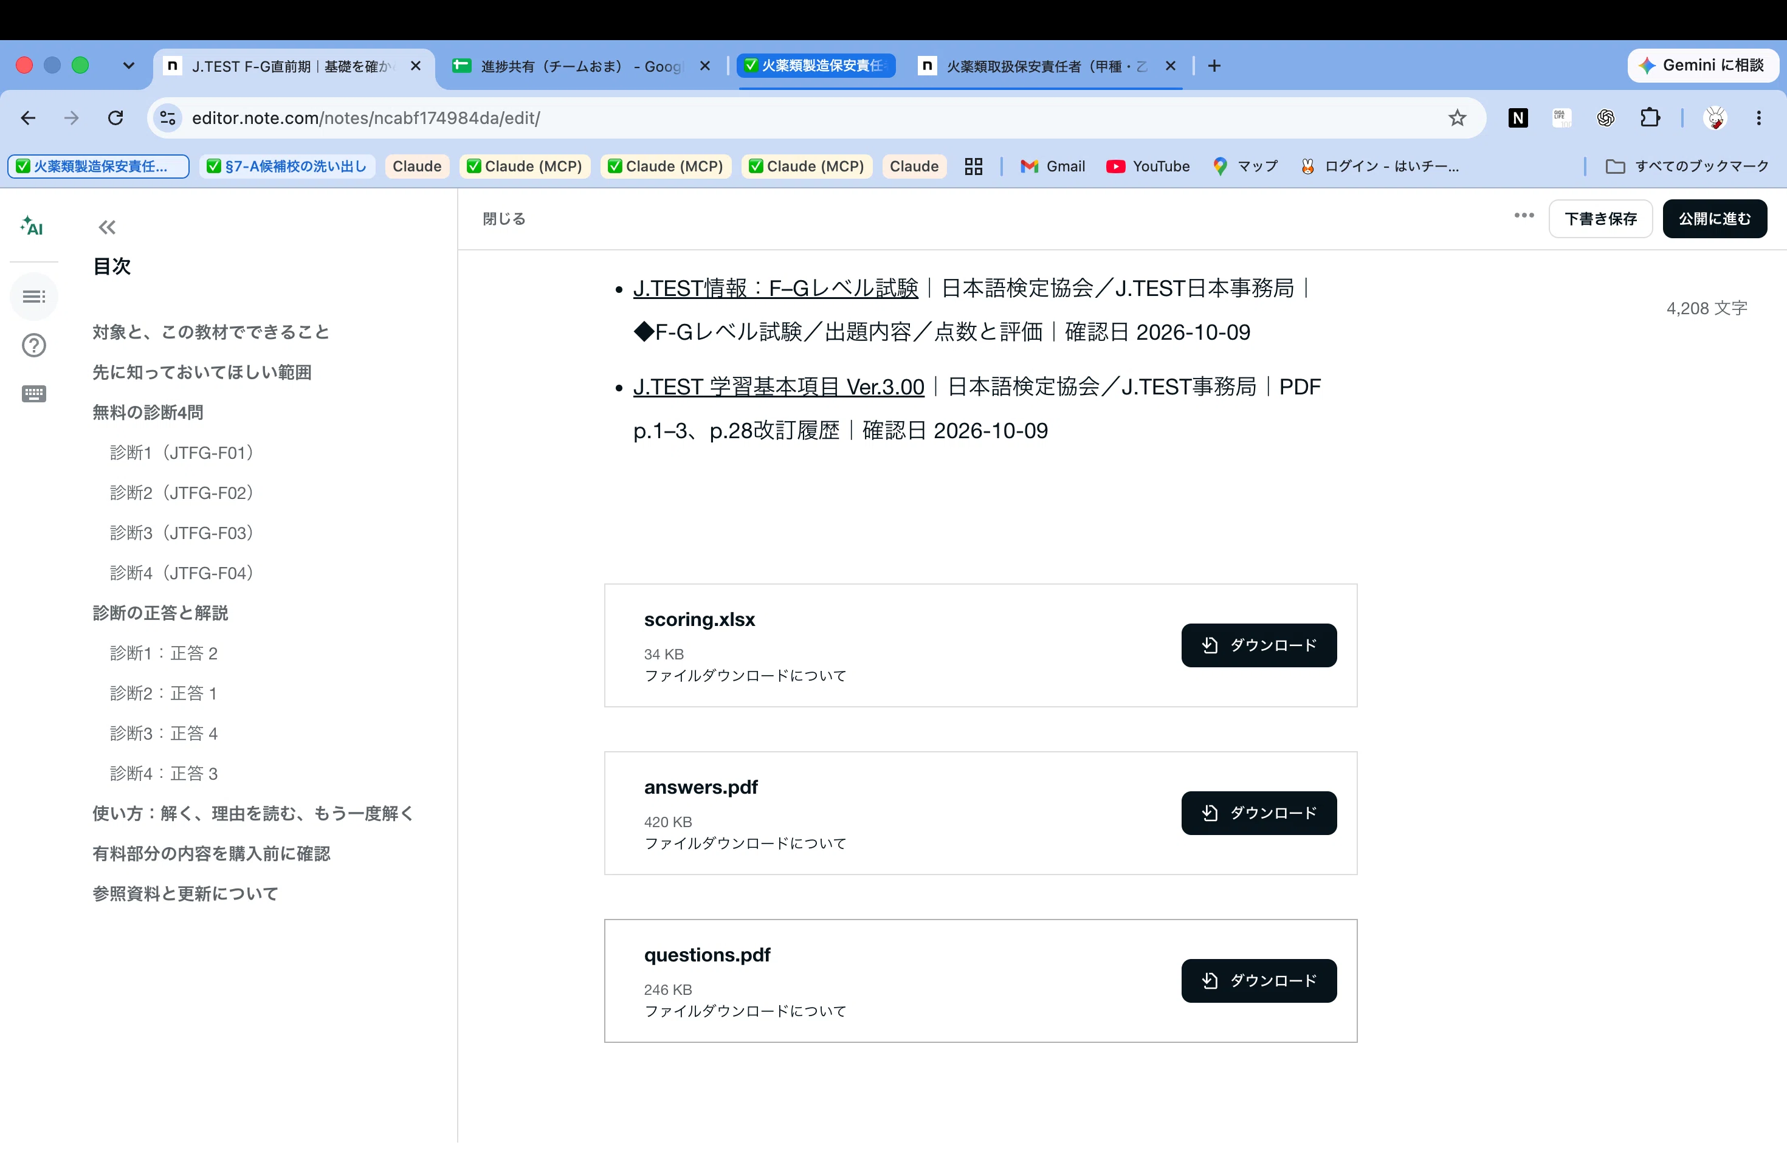This screenshot has height=1162, width=1787.
Task: Open the AI assistant icon in sidebar
Action: [32, 226]
